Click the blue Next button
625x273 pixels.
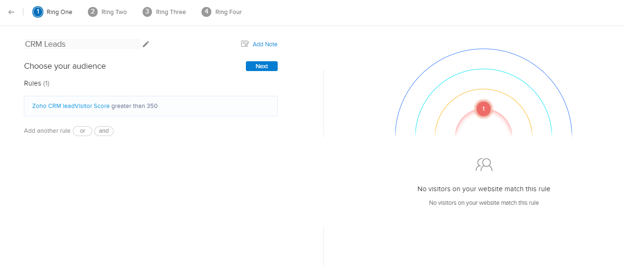tap(262, 66)
